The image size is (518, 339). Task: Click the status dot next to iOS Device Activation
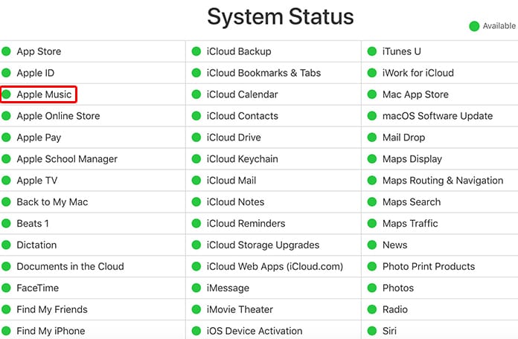[196, 331]
